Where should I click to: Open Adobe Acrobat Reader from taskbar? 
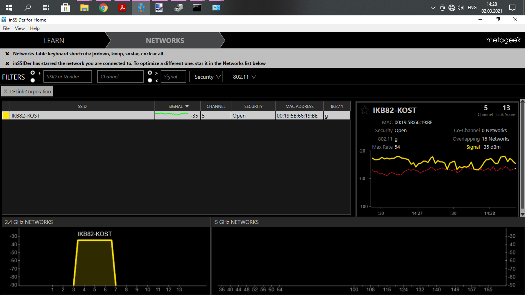point(122,8)
